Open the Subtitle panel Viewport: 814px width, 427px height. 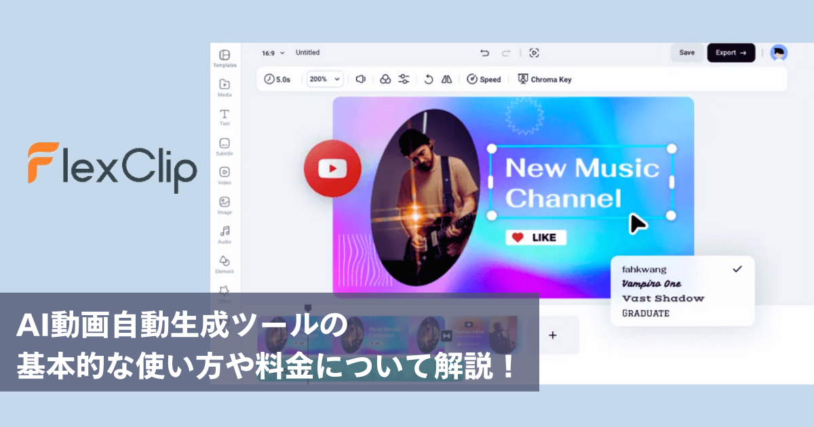(225, 146)
